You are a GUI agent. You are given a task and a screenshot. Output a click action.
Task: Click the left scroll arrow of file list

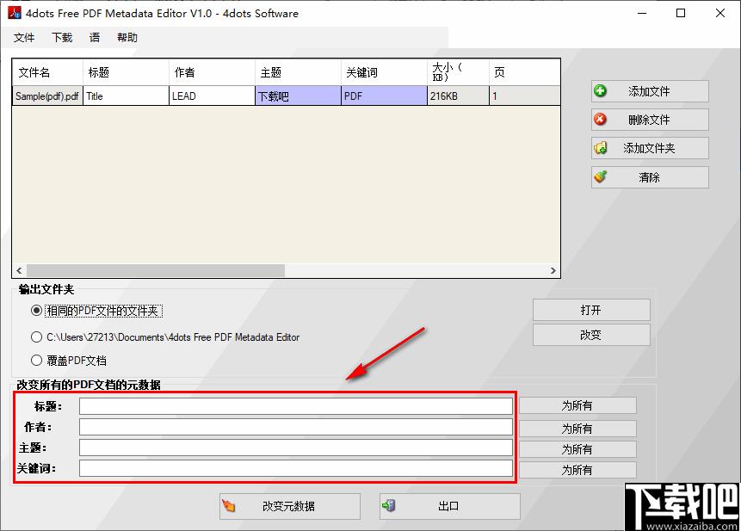tap(19, 270)
